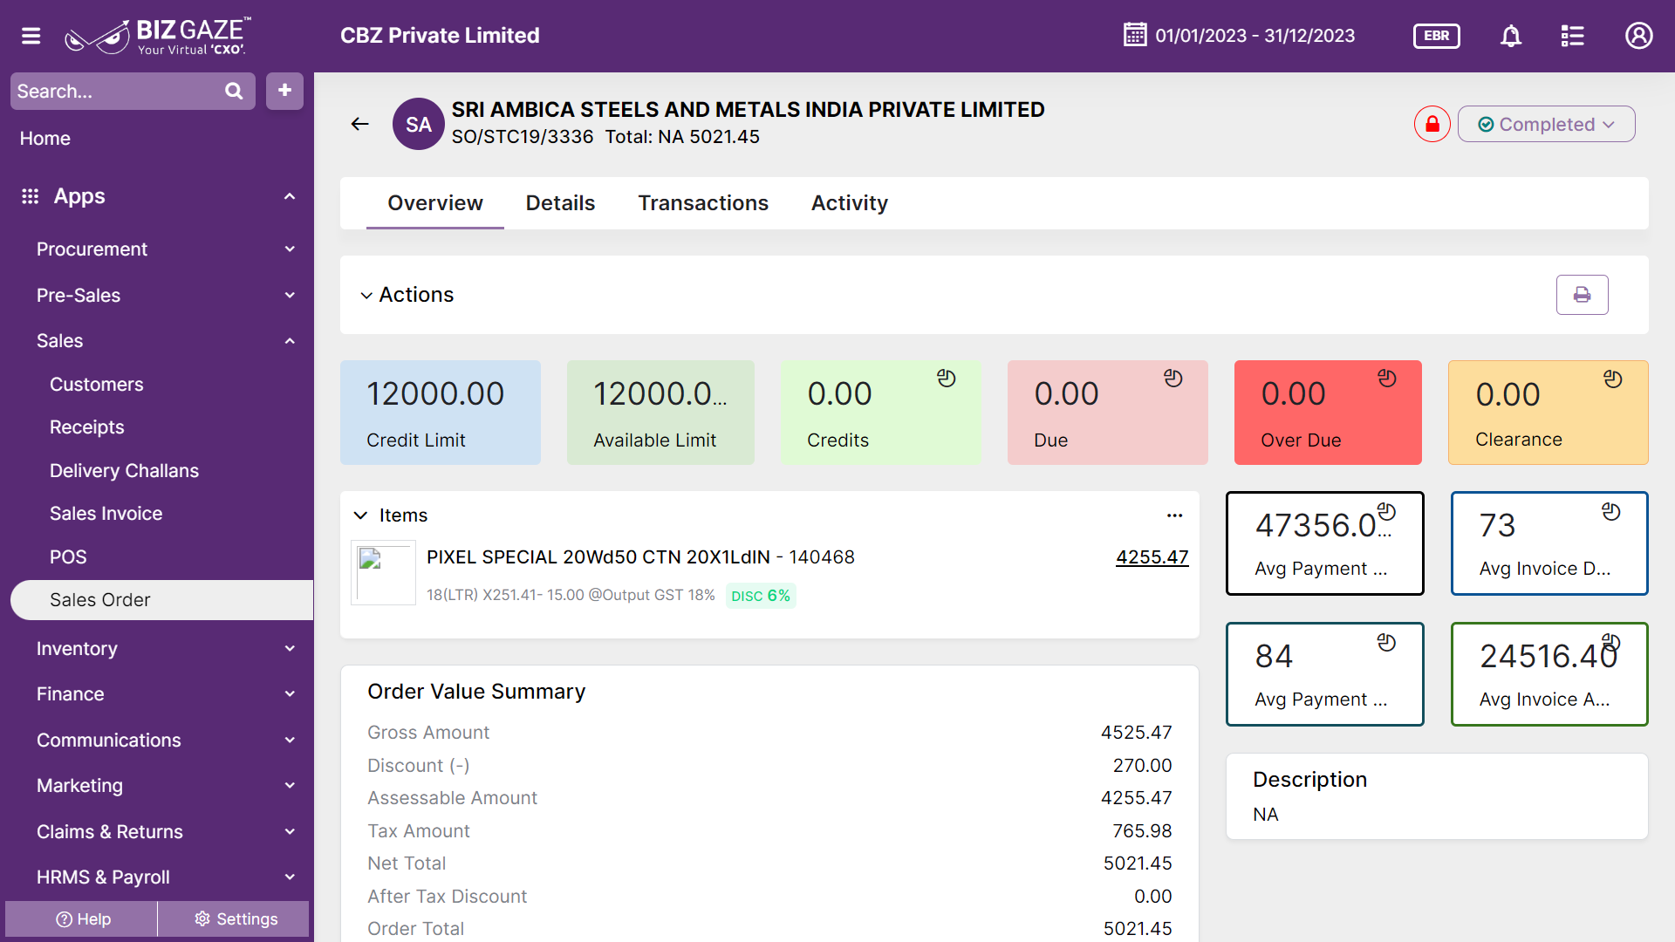This screenshot has height=942, width=1675.
Task: Switch to the Transactions tab
Action: tap(703, 203)
